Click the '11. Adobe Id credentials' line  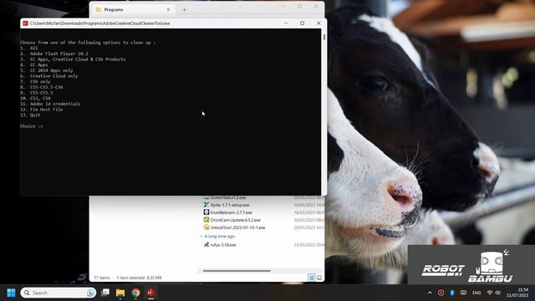(x=50, y=104)
